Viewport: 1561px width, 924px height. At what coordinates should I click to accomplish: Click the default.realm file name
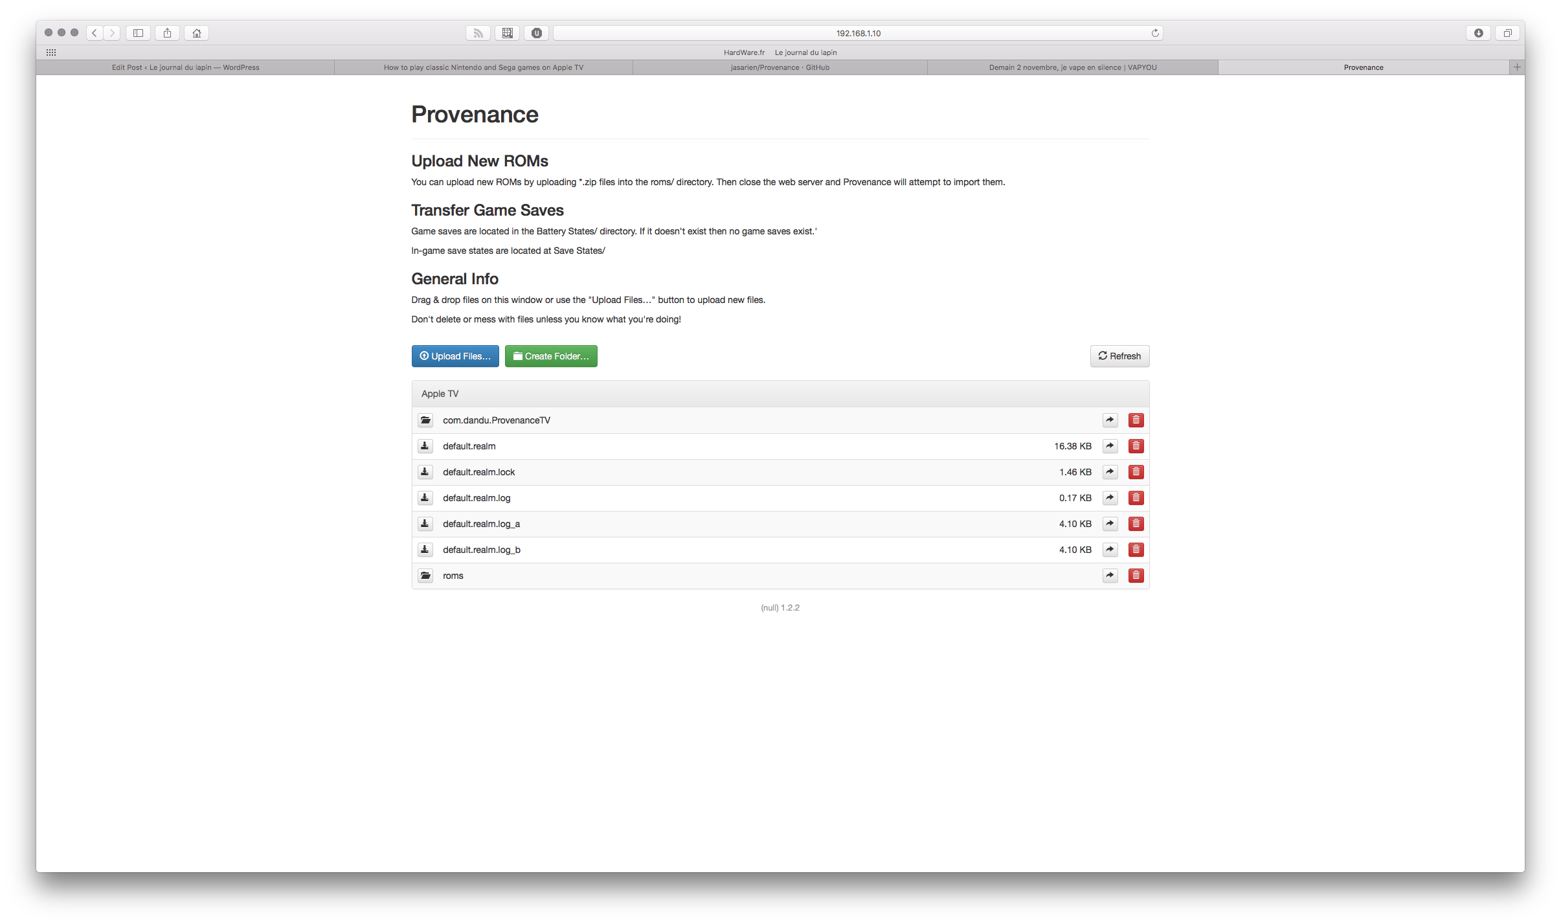[469, 446]
